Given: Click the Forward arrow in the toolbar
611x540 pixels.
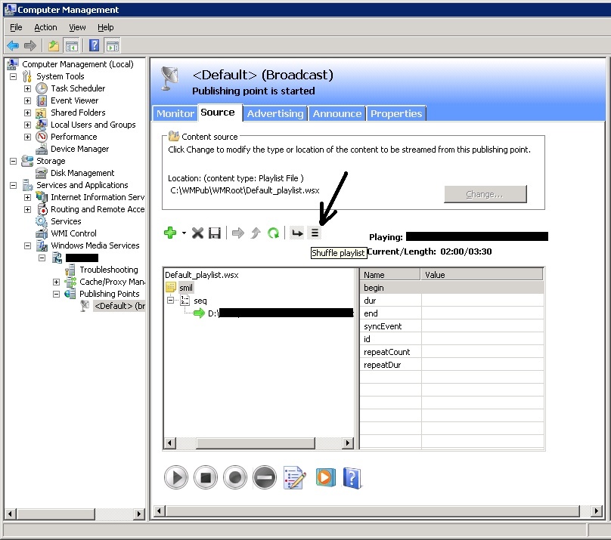Looking at the screenshot, I should click(x=30, y=46).
